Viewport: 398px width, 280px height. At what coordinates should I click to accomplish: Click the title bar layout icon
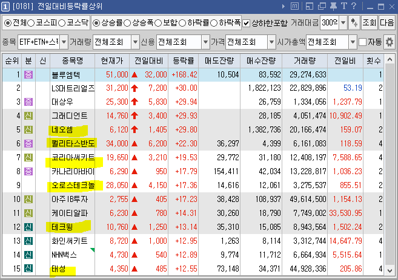click(x=310, y=6)
